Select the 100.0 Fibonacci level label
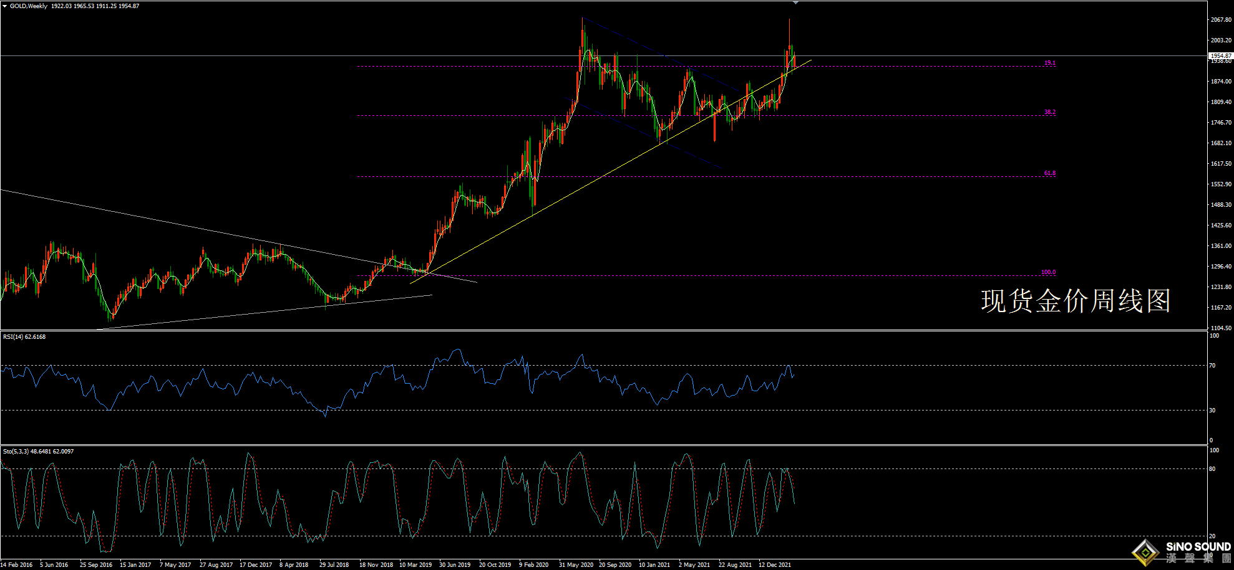This screenshot has width=1234, height=570. click(1048, 272)
